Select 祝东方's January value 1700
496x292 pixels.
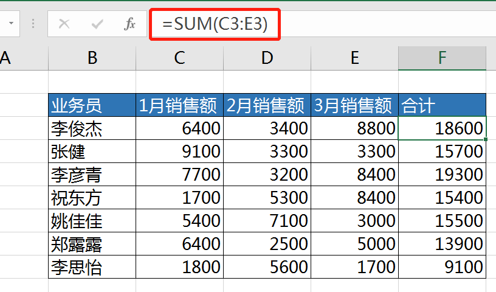(x=180, y=197)
